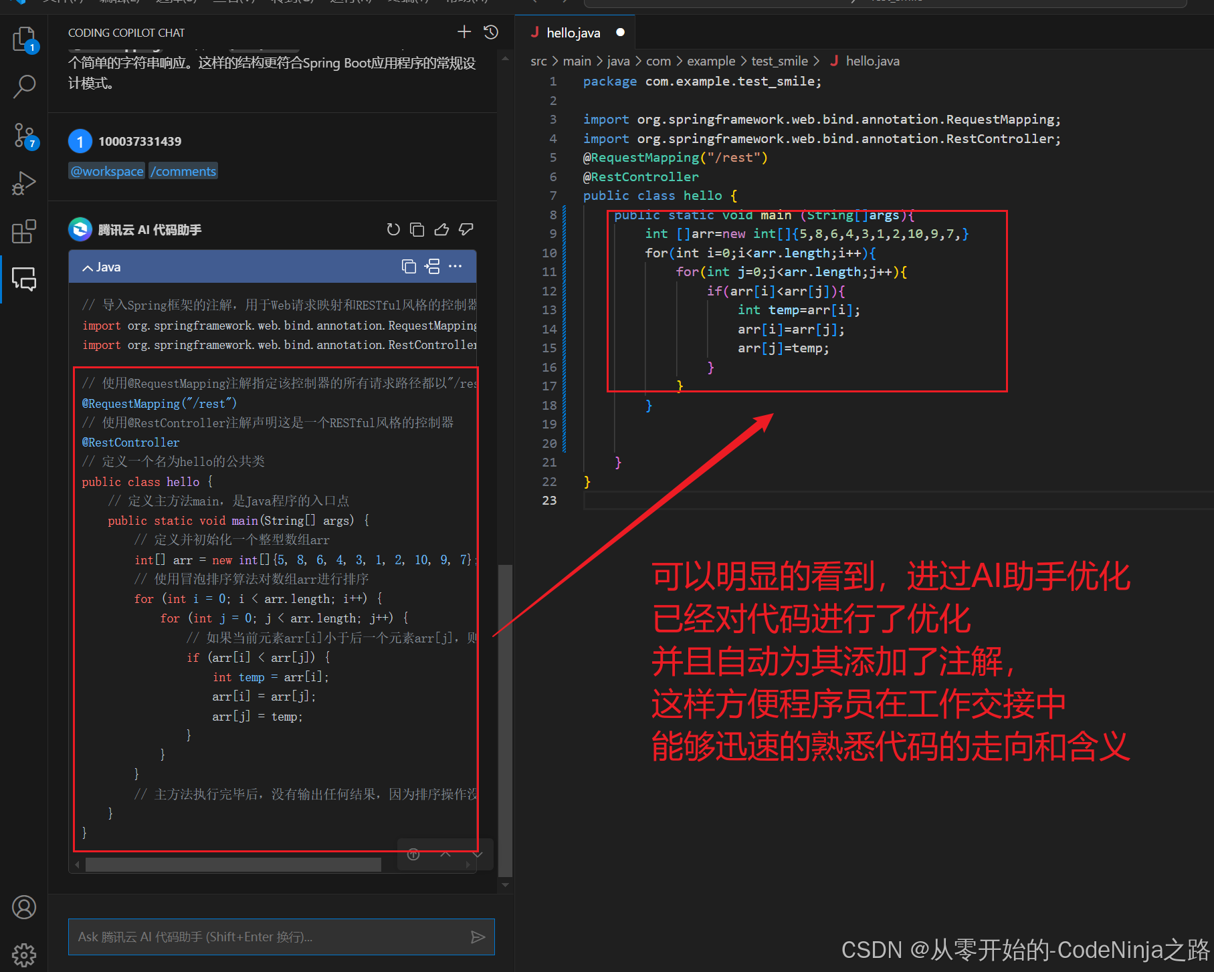Switch to hello.java editor tab
Image resolution: width=1214 pixels, height=972 pixels.
pyautogui.click(x=573, y=33)
